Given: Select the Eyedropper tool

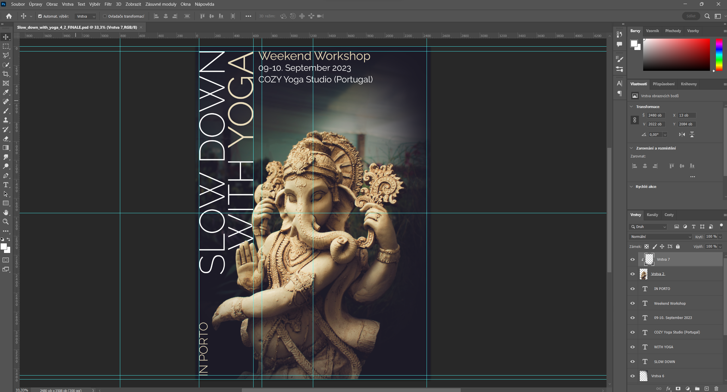Looking at the screenshot, I should [6, 92].
